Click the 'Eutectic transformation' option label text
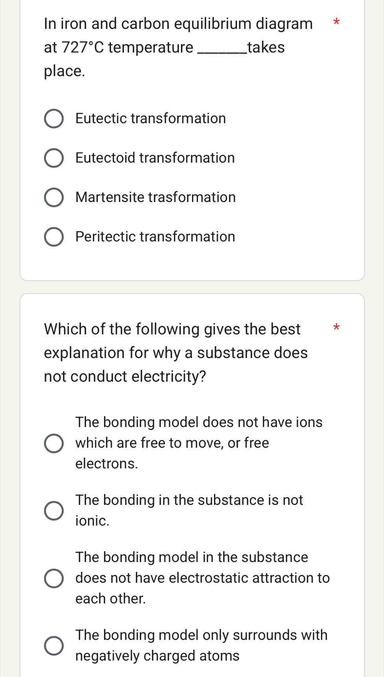The width and height of the screenshot is (384, 677). (151, 119)
